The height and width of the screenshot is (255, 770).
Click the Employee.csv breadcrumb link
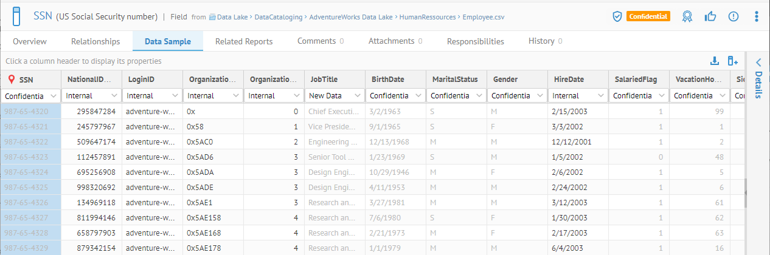tap(483, 17)
